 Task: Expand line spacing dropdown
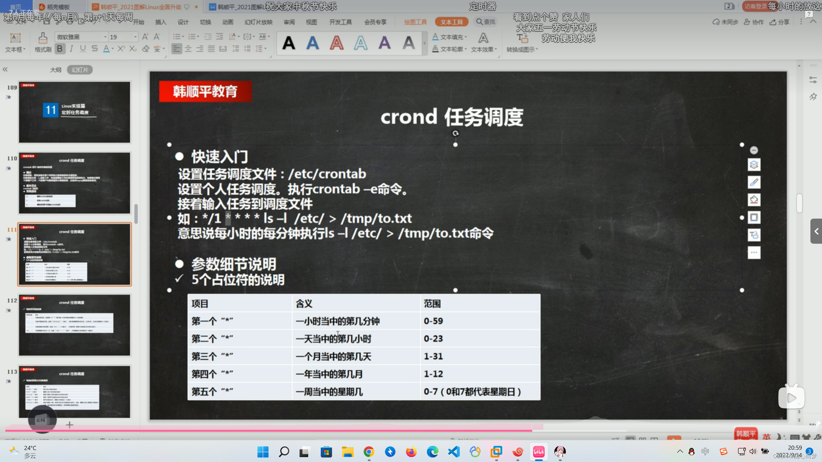(265, 49)
